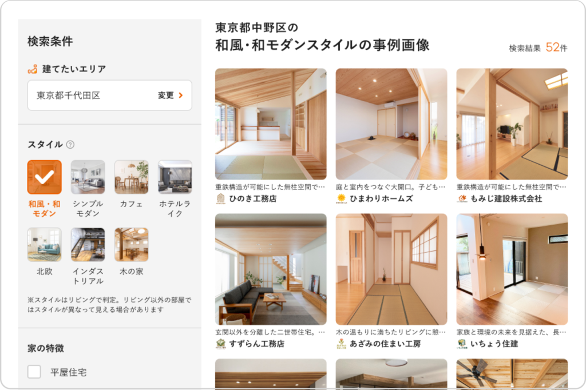The height and width of the screenshot is (390, 586).
Task: Choose the ホテルライク style tile
Action: click(175, 177)
